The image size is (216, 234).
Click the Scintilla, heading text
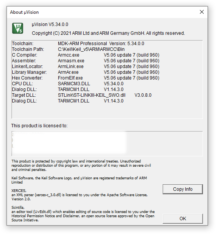click(x=18, y=208)
